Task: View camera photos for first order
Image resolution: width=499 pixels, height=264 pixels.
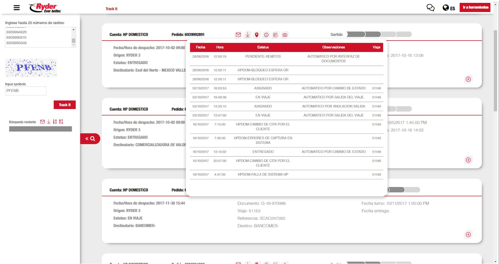Action: (x=285, y=35)
